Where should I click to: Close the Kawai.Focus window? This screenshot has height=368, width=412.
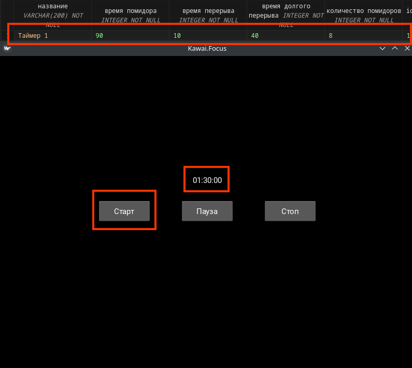tap(407, 48)
